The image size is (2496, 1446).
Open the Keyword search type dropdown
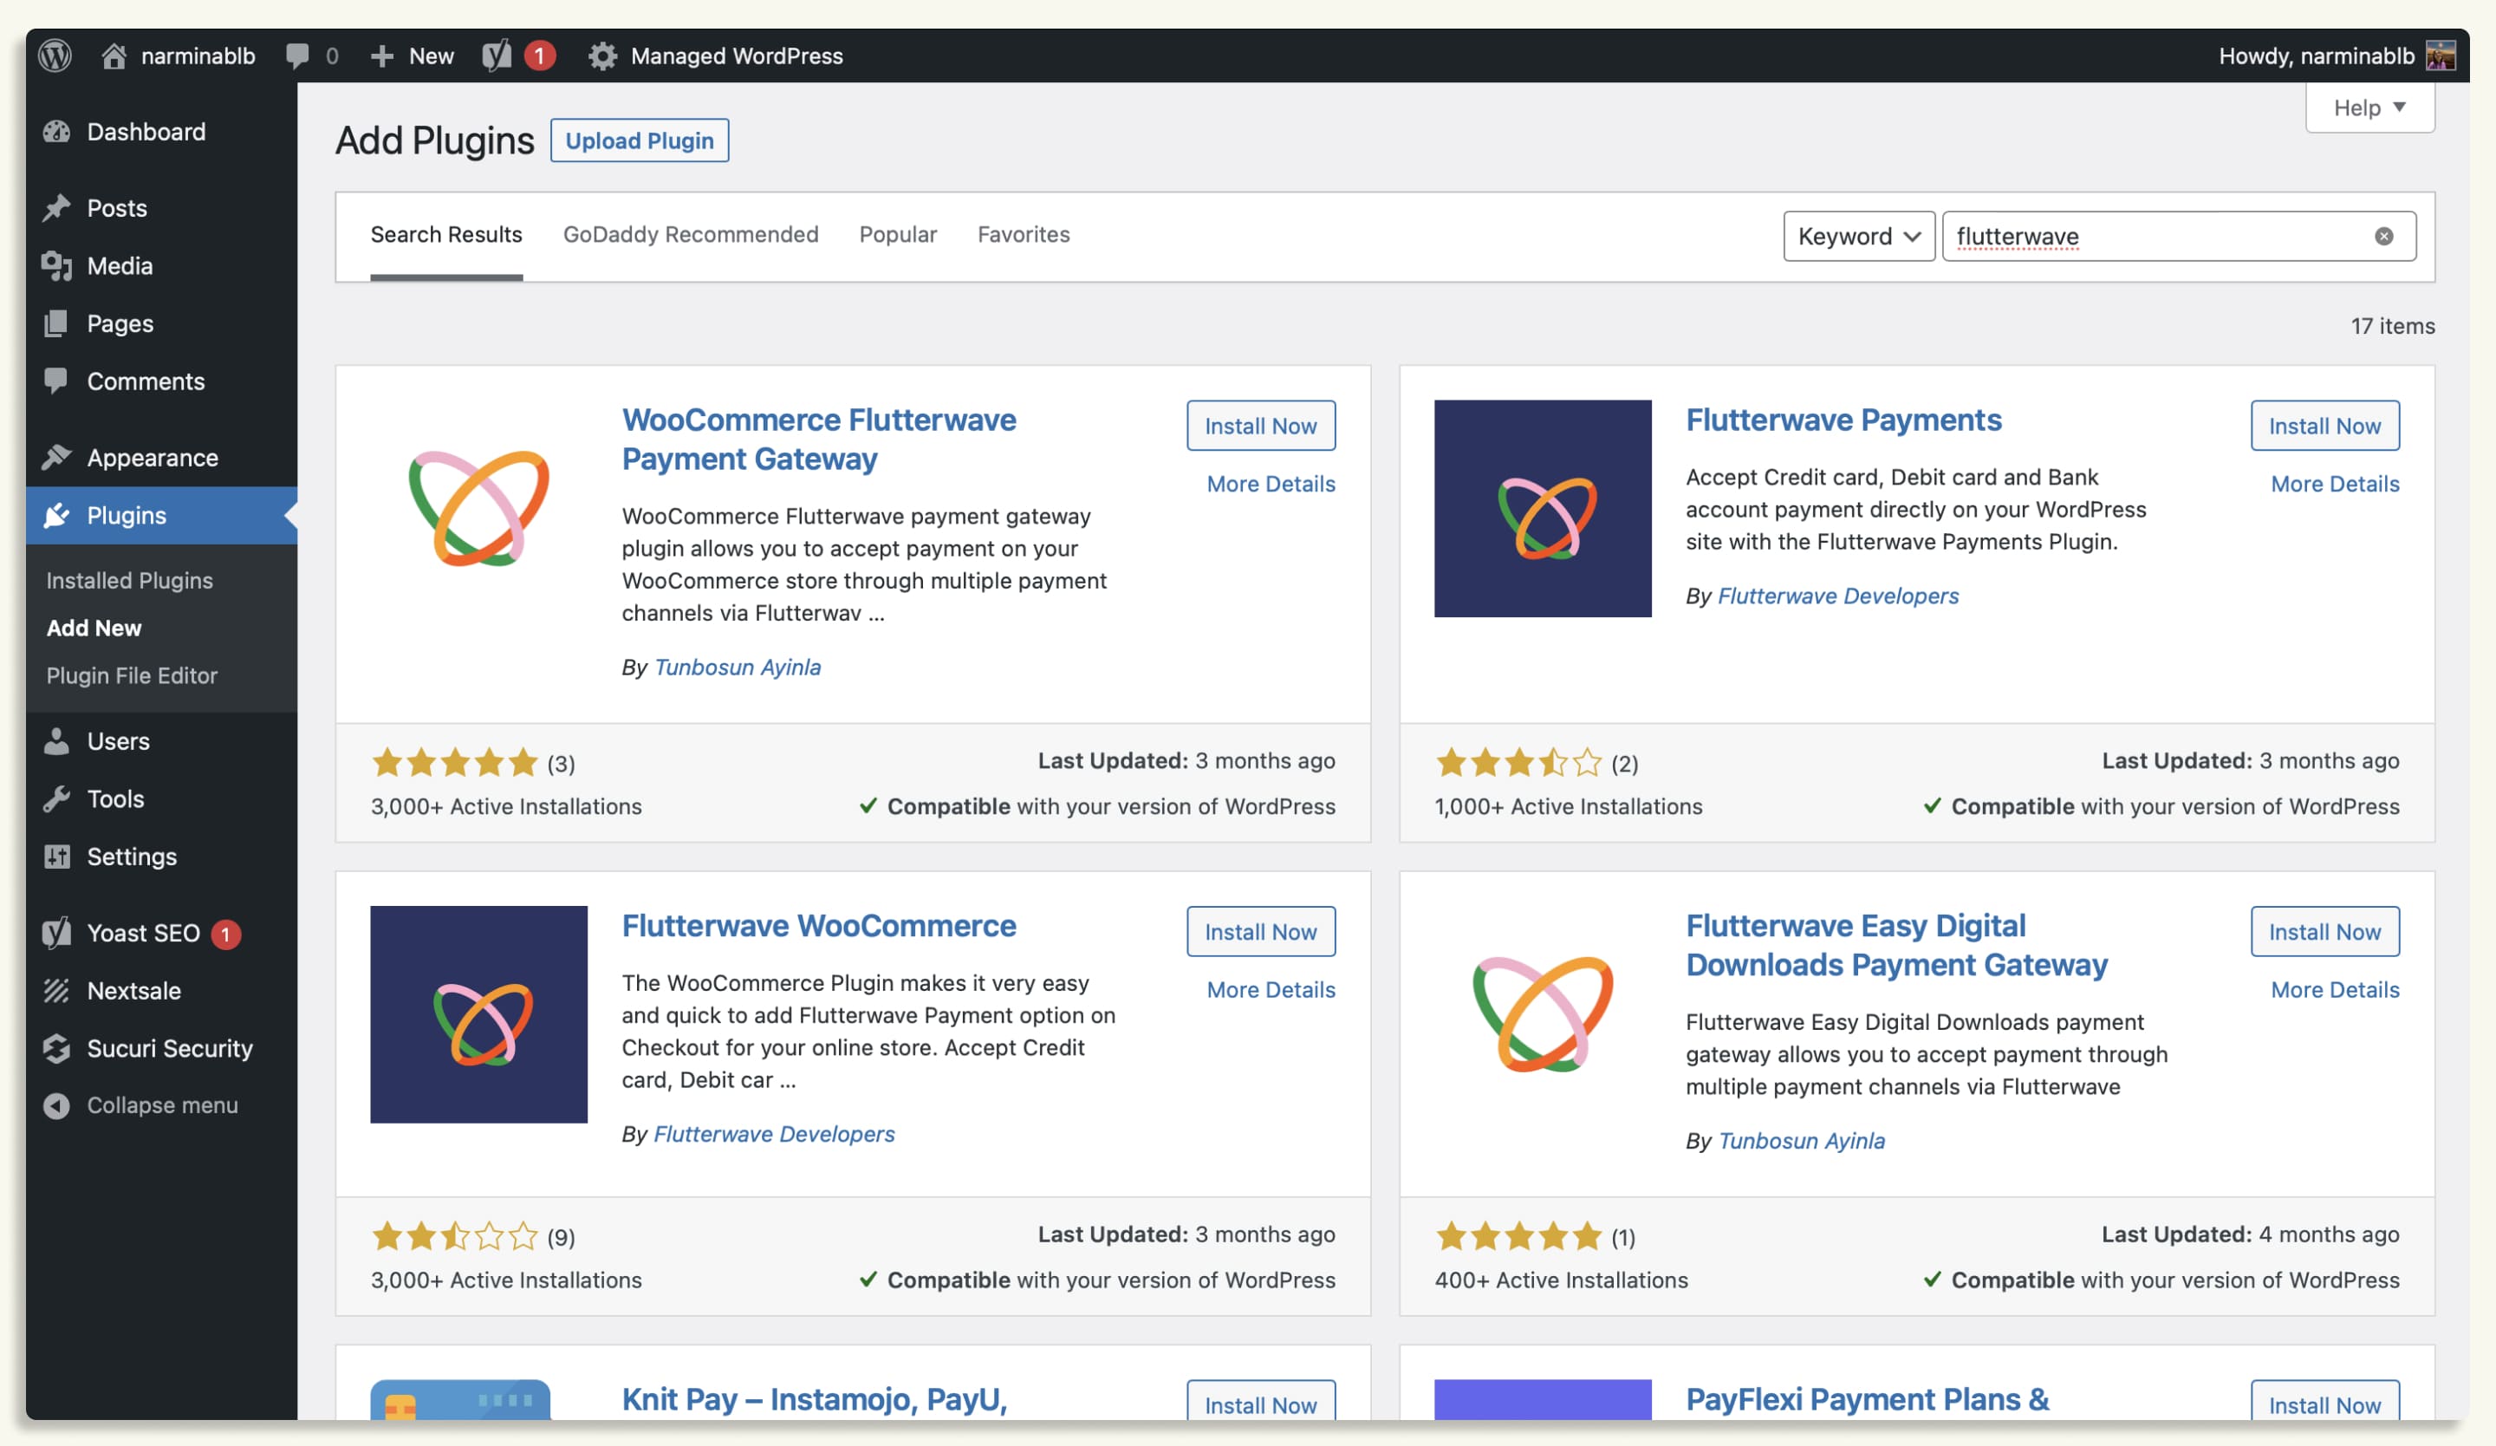[x=1858, y=236]
